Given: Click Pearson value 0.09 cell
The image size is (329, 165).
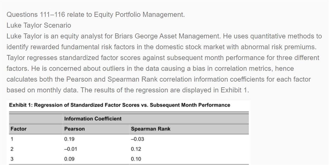Looking at the screenshot, I should pyautogui.click(x=69, y=159).
